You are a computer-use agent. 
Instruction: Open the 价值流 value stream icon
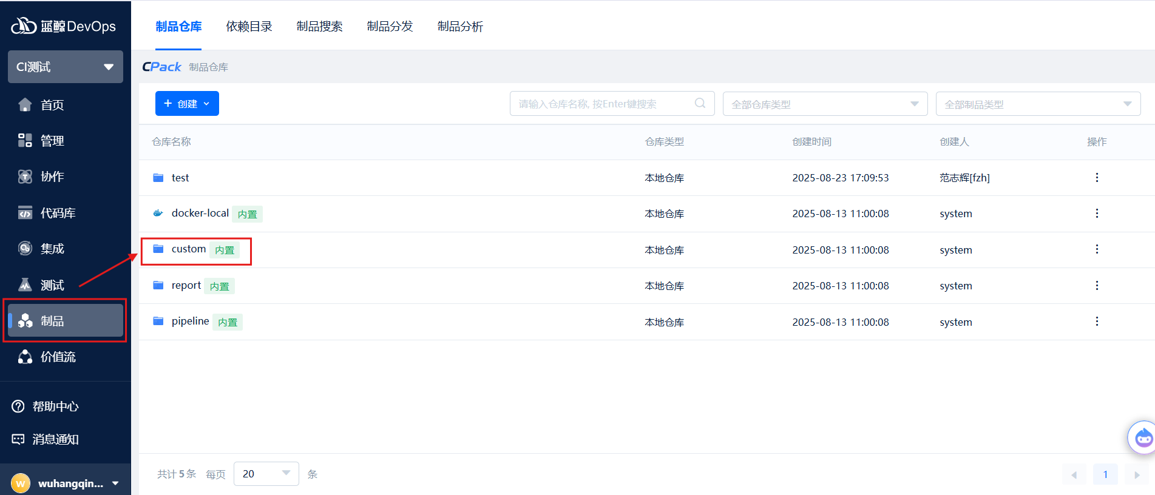click(25, 357)
